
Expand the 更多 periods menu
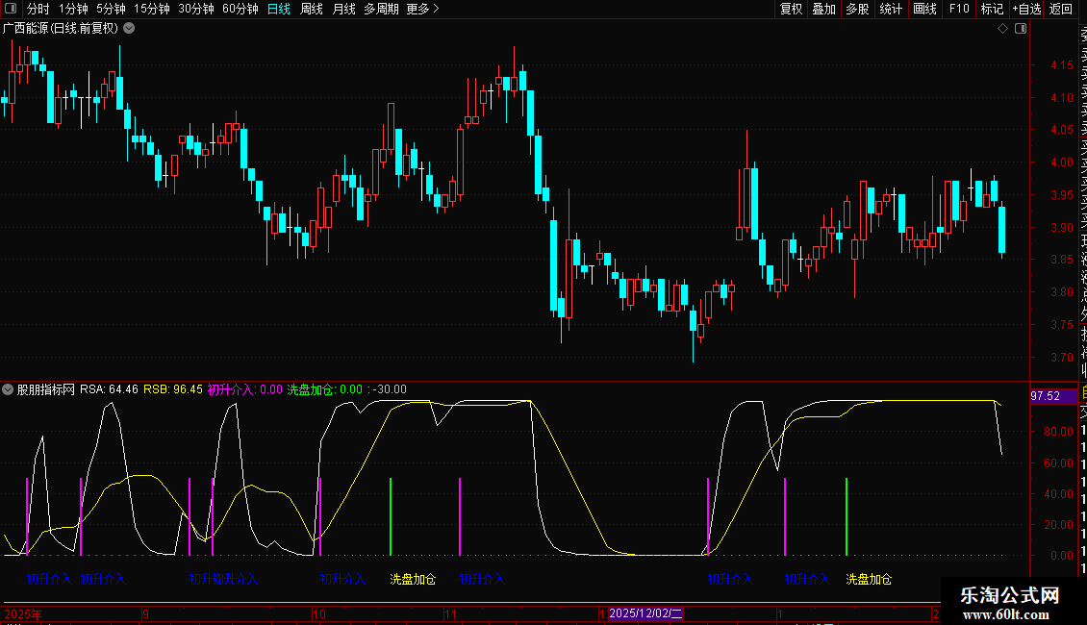(x=422, y=10)
